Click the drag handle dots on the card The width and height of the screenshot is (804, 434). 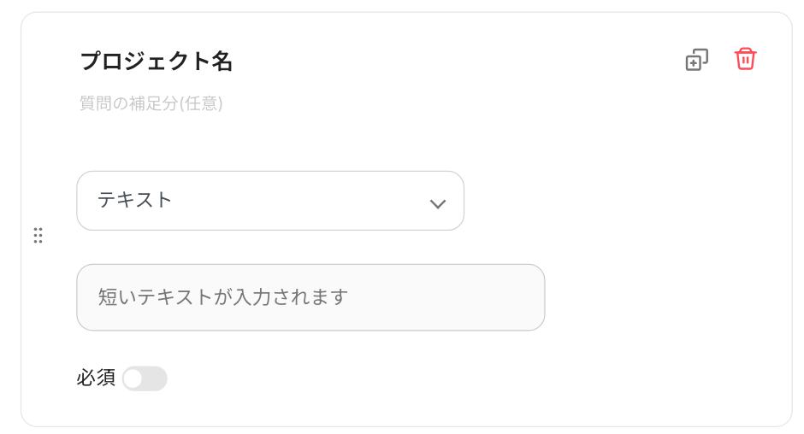(x=38, y=235)
